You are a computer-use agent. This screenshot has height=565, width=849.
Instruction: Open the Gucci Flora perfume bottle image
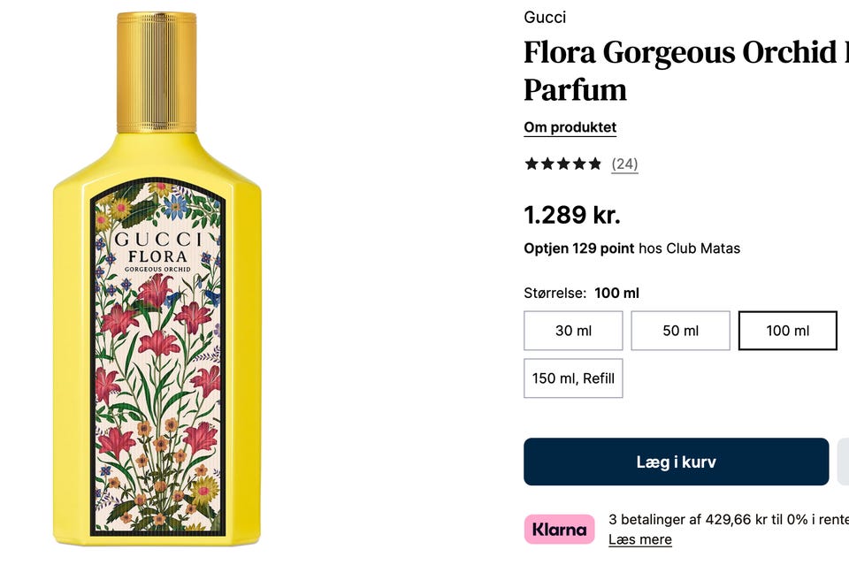157,354
